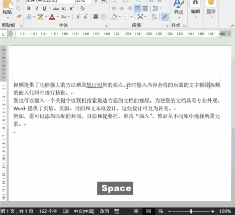Open text effects dropdown arrow

pos(34,17)
